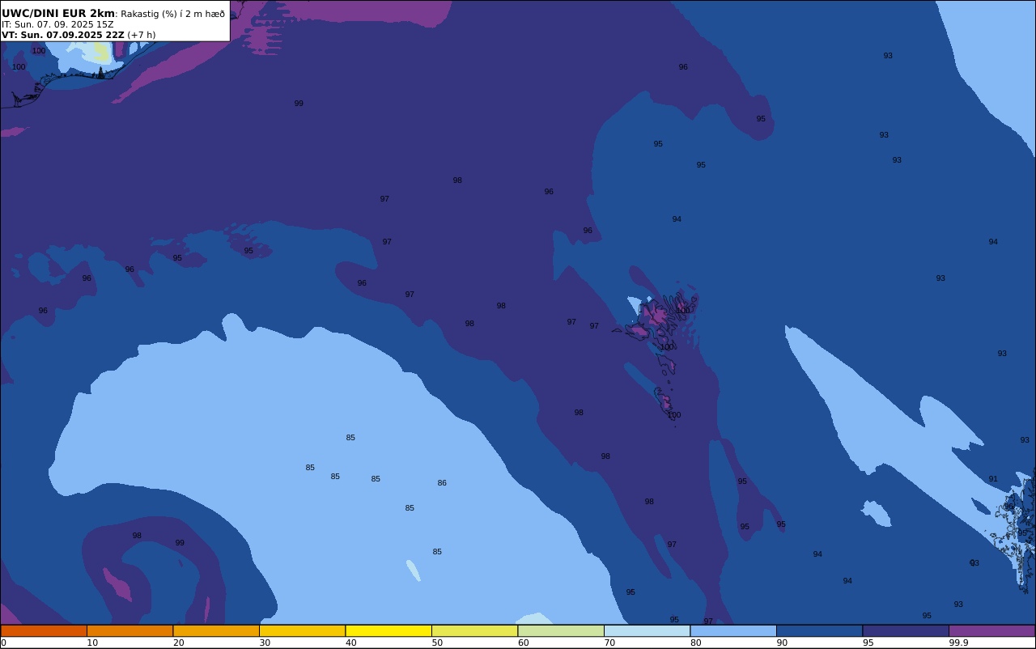Select the legend scale label '80'

point(695,643)
